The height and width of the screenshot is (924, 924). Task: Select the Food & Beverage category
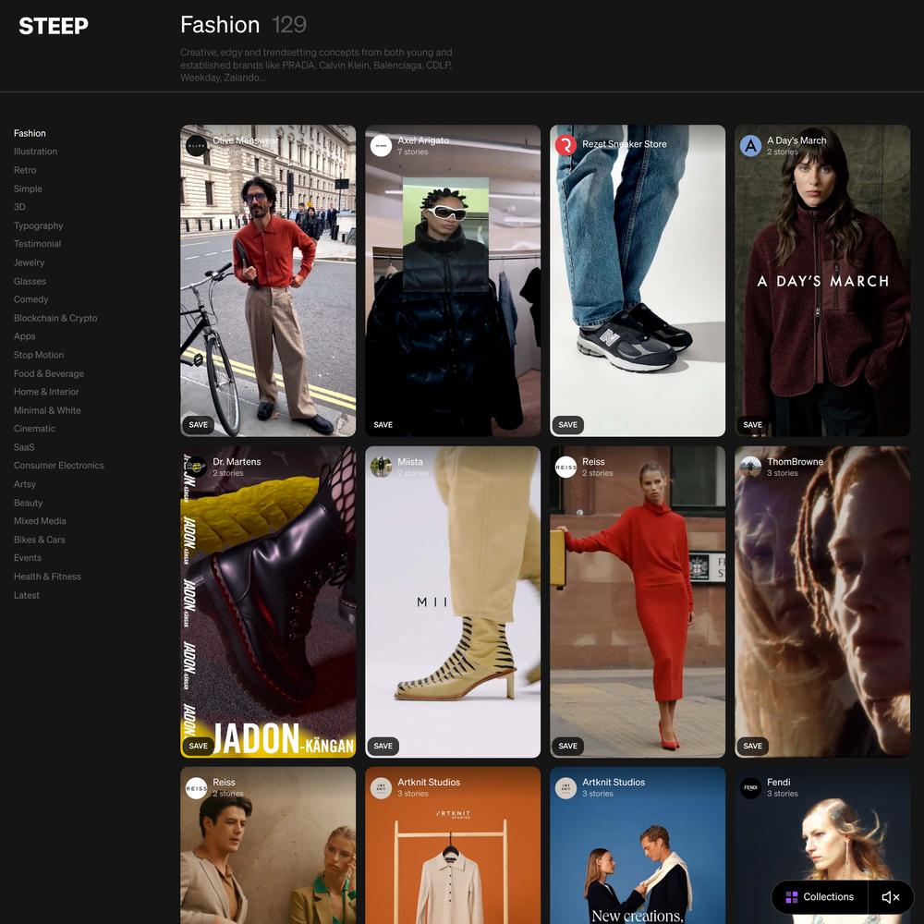tap(49, 373)
